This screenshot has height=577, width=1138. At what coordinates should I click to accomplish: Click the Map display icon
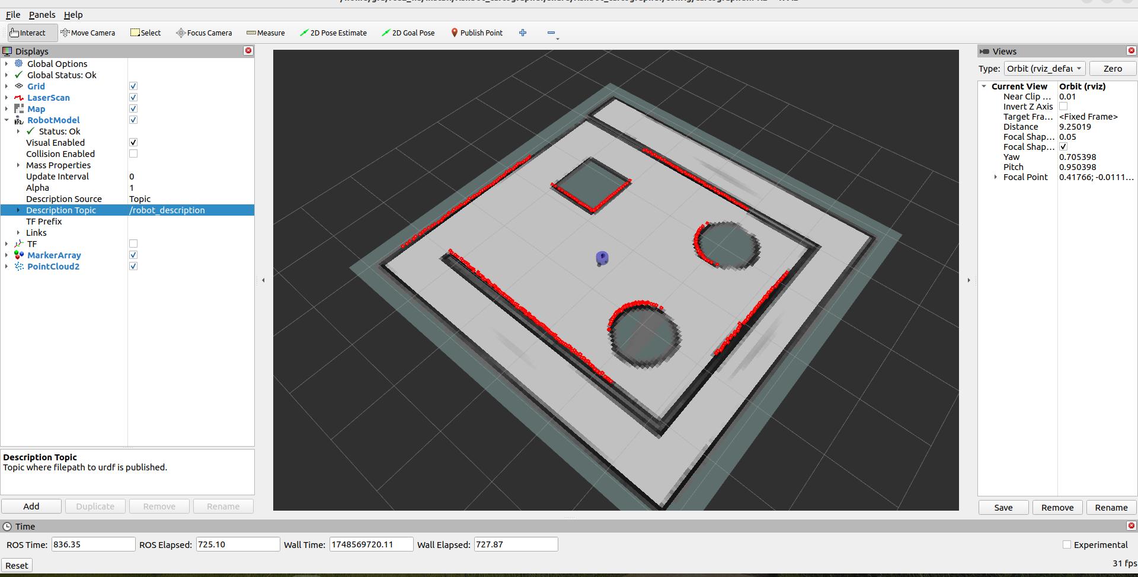[x=19, y=108]
